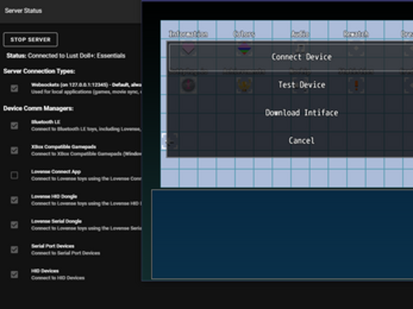Image resolution: width=413 pixels, height=309 pixels.
Task: Click the round pink icon in second row
Action: click(x=189, y=86)
